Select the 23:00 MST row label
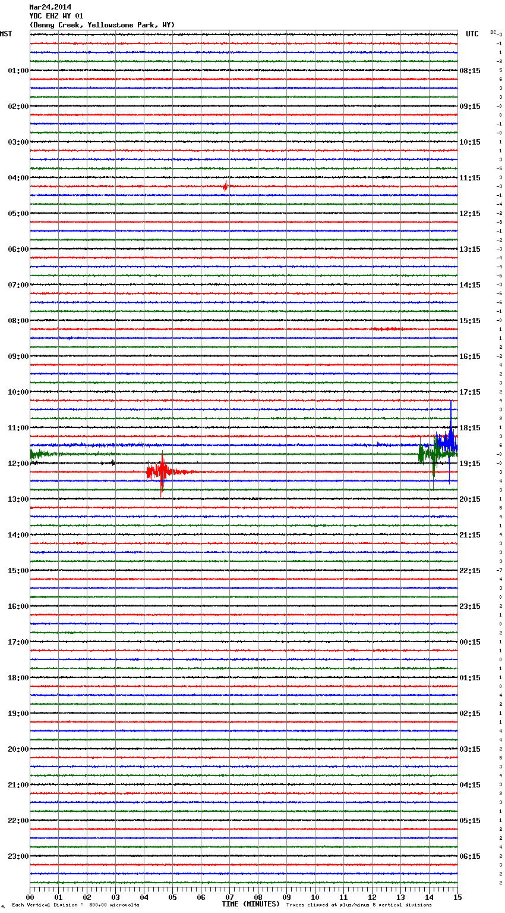Screen dimensions: 505x913 (18, 856)
